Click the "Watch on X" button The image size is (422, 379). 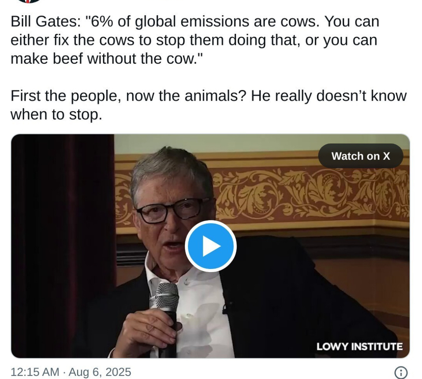361,156
